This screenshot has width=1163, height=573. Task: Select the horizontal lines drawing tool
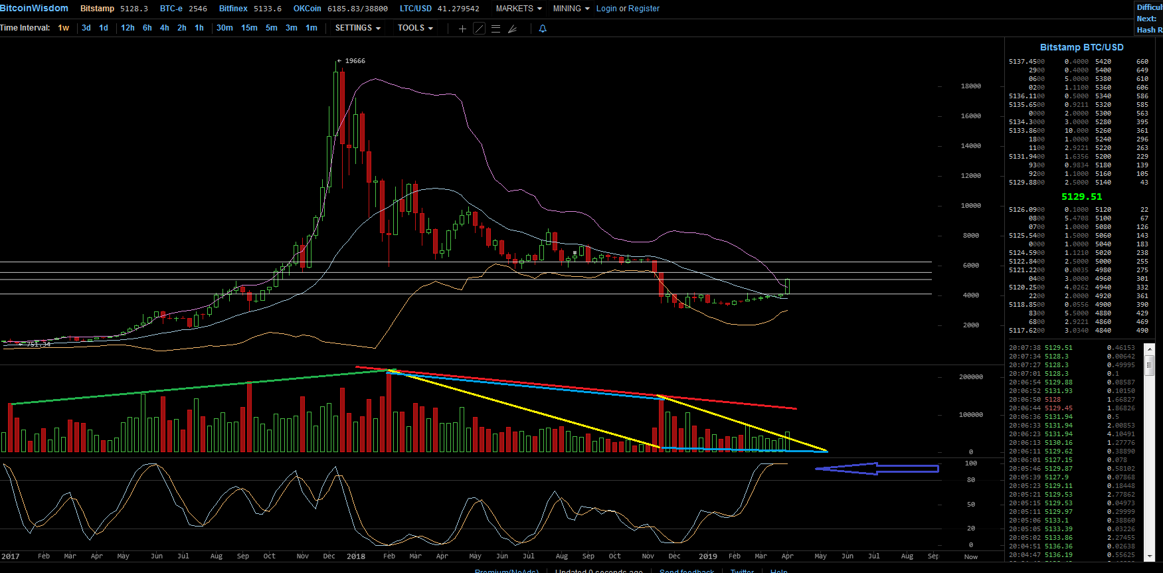495,29
